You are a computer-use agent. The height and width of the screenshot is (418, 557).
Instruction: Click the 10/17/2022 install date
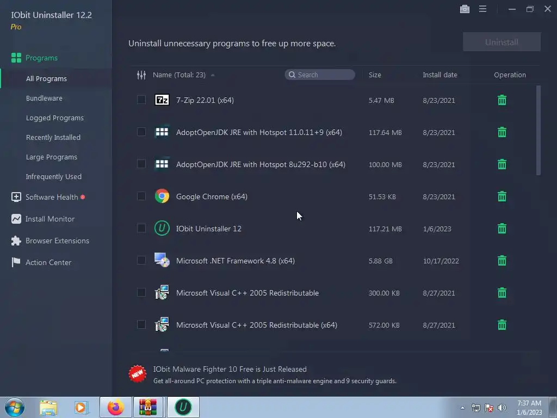pyautogui.click(x=441, y=261)
